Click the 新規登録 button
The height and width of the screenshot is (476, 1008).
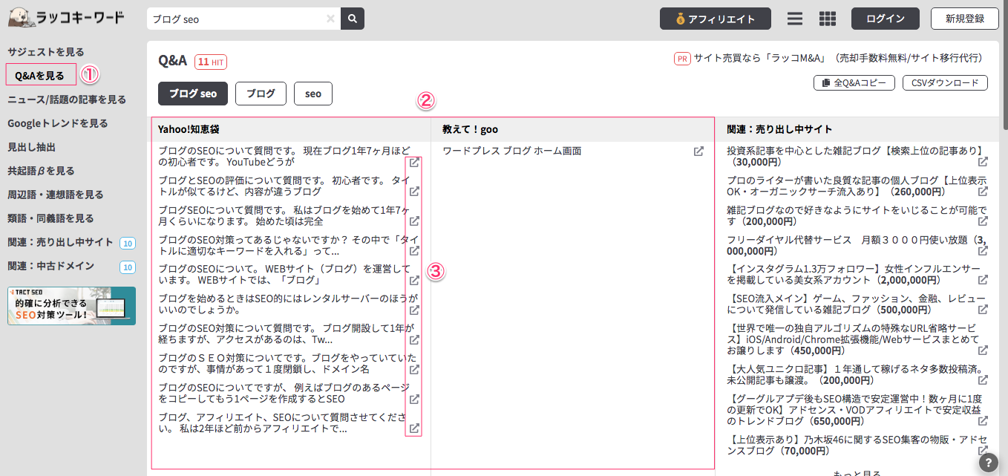click(x=965, y=19)
